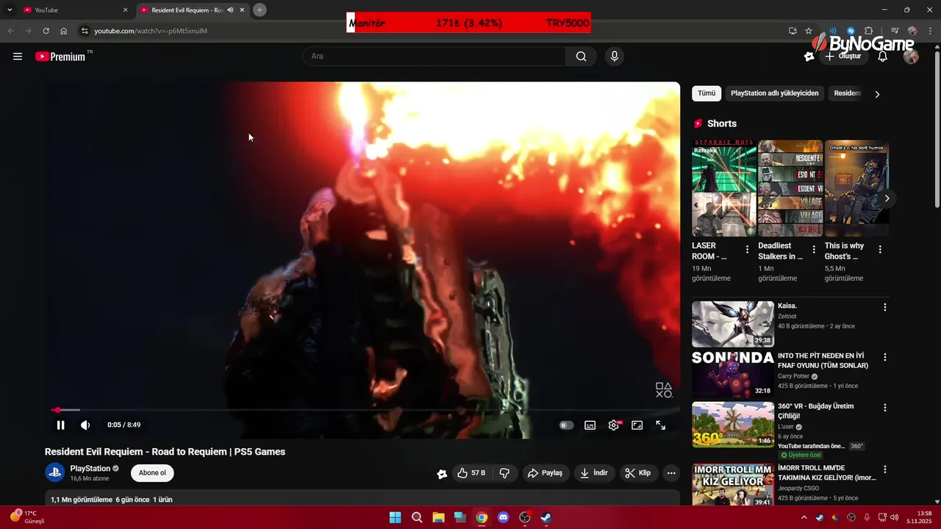The width and height of the screenshot is (941, 529).
Task: Open File Explorer from taskbar
Action: (x=438, y=517)
